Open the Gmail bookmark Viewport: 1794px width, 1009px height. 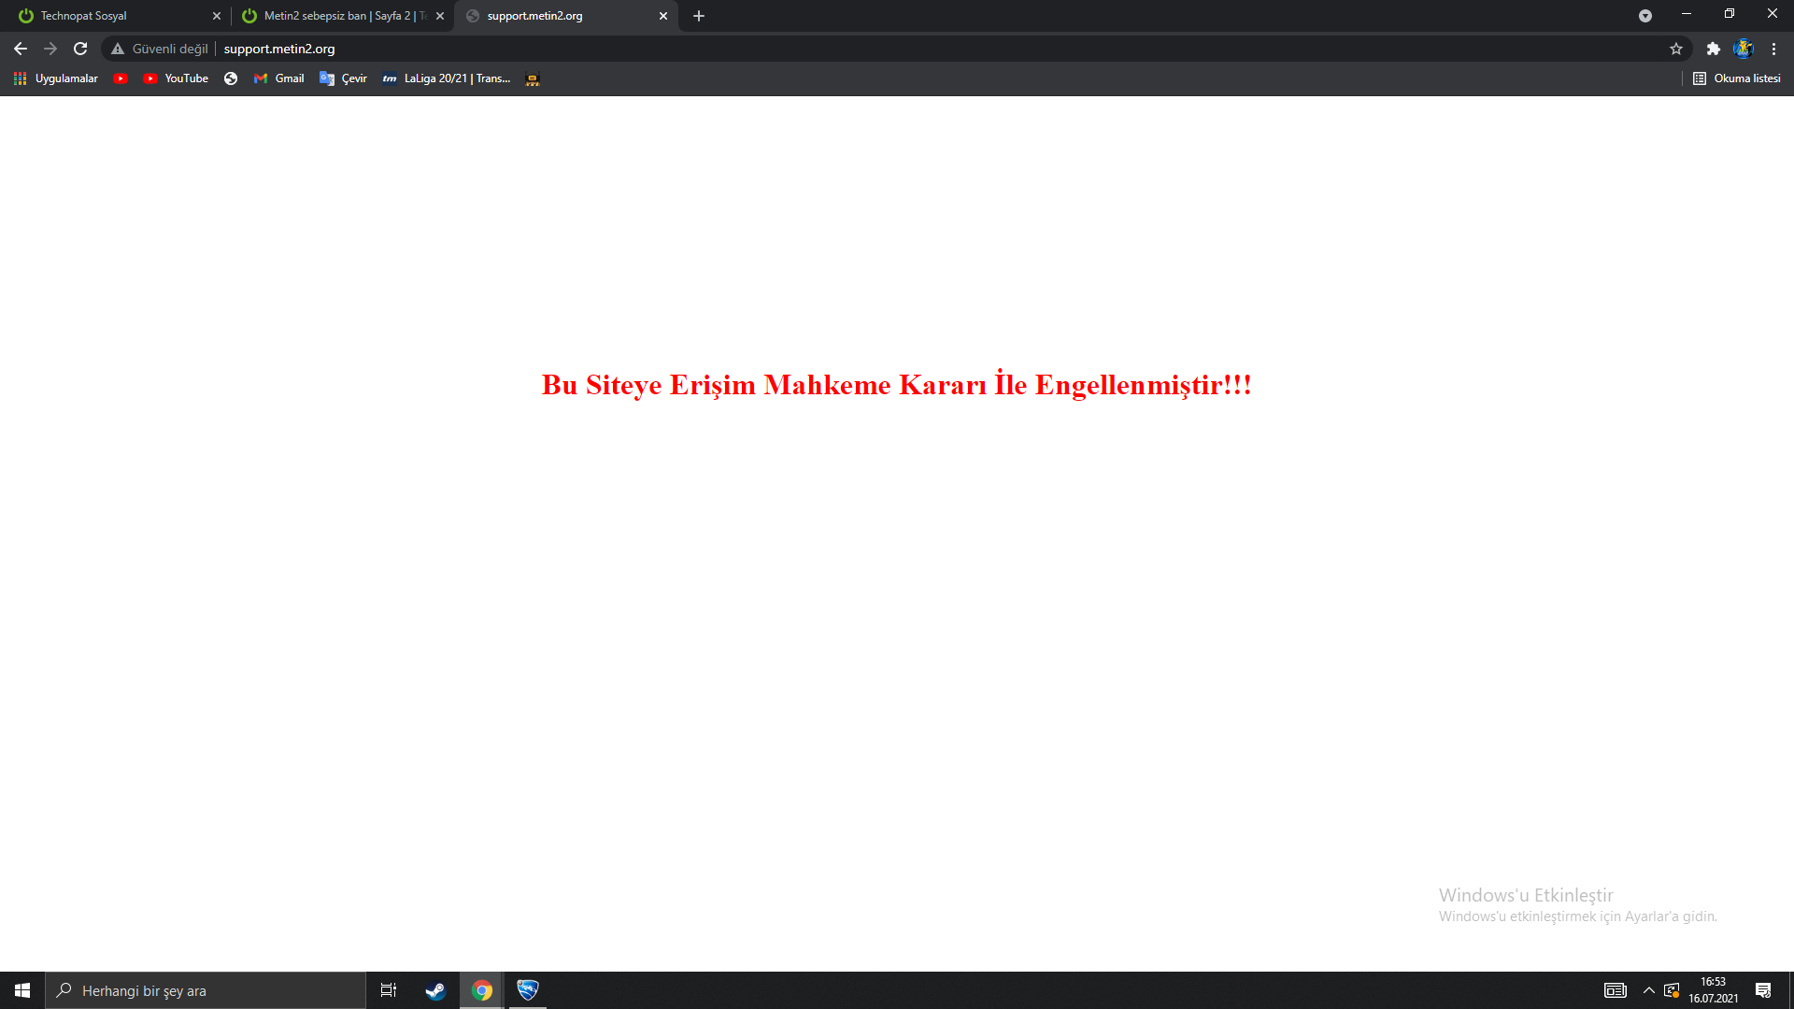(279, 78)
